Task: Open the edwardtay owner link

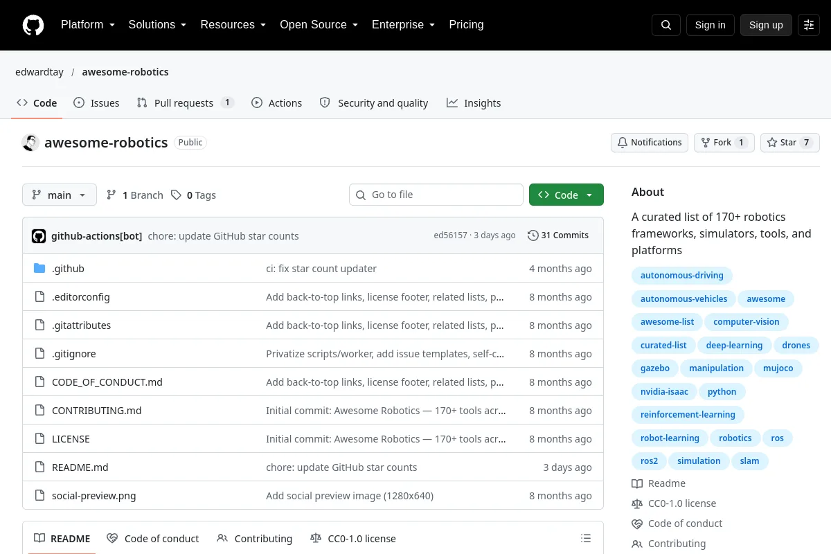Action: (39, 72)
